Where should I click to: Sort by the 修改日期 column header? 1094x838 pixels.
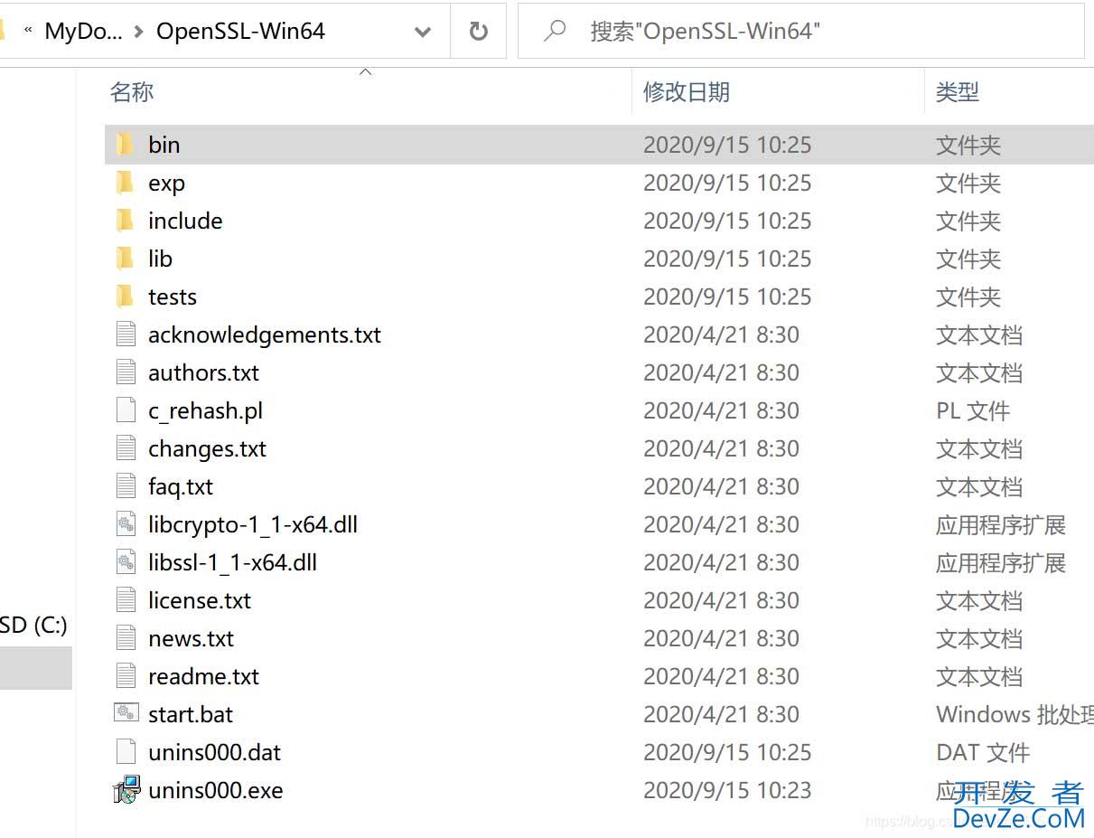pyautogui.click(x=687, y=92)
